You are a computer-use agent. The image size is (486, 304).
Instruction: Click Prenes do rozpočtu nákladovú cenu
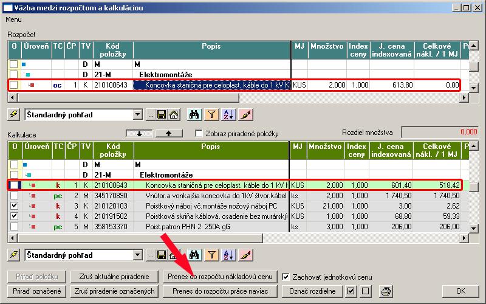pos(220,277)
